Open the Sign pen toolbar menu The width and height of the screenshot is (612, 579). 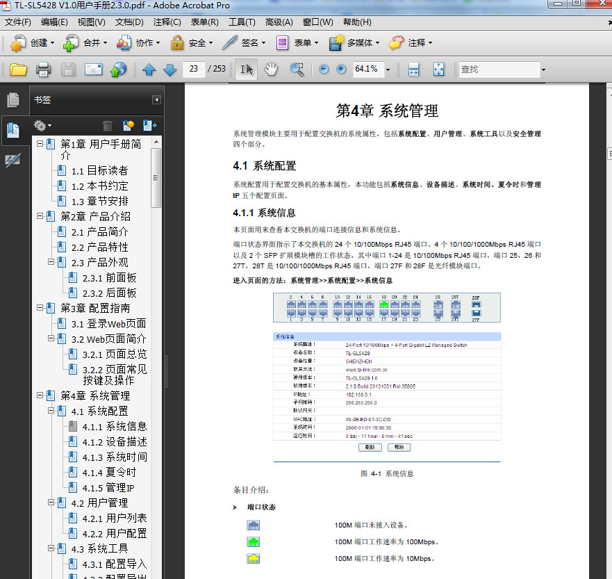pyautogui.click(x=244, y=43)
